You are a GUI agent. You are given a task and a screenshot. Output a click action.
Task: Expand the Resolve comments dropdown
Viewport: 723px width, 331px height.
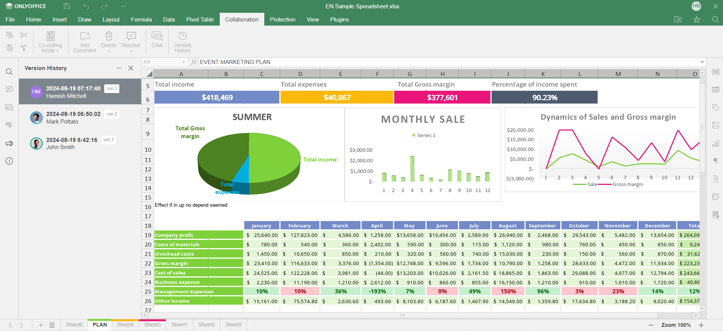pos(131,51)
